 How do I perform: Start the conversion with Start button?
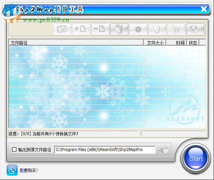tap(196, 158)
